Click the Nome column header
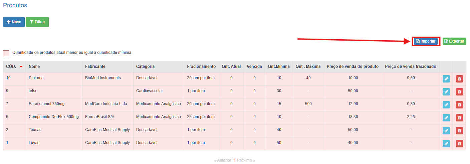 tap(34, 67)
